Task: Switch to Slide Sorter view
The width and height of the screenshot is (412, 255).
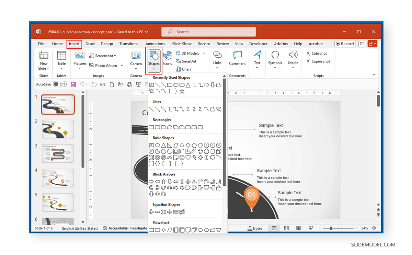Action: point(286,228)
